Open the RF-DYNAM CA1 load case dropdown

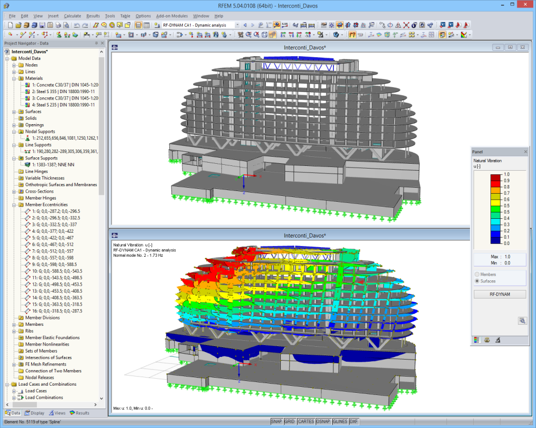click(237, 25)
